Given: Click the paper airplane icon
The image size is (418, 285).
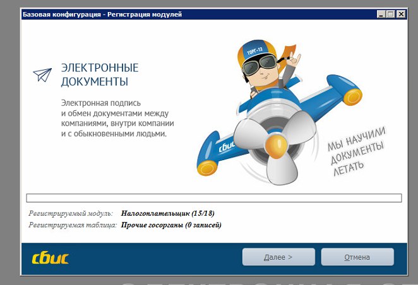Looking at the screenshot, I should coord(42,75).
